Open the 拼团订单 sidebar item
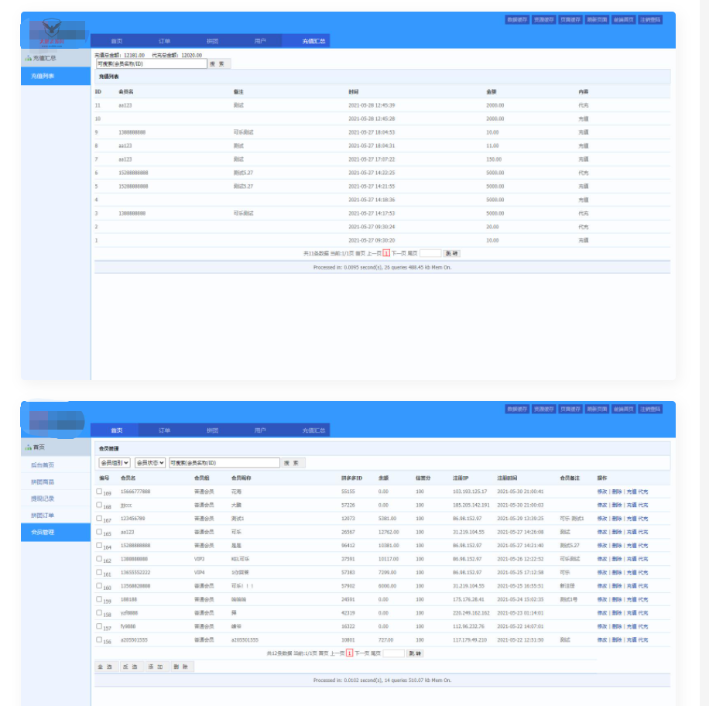 pyautogui.click(x=43, y=516)
